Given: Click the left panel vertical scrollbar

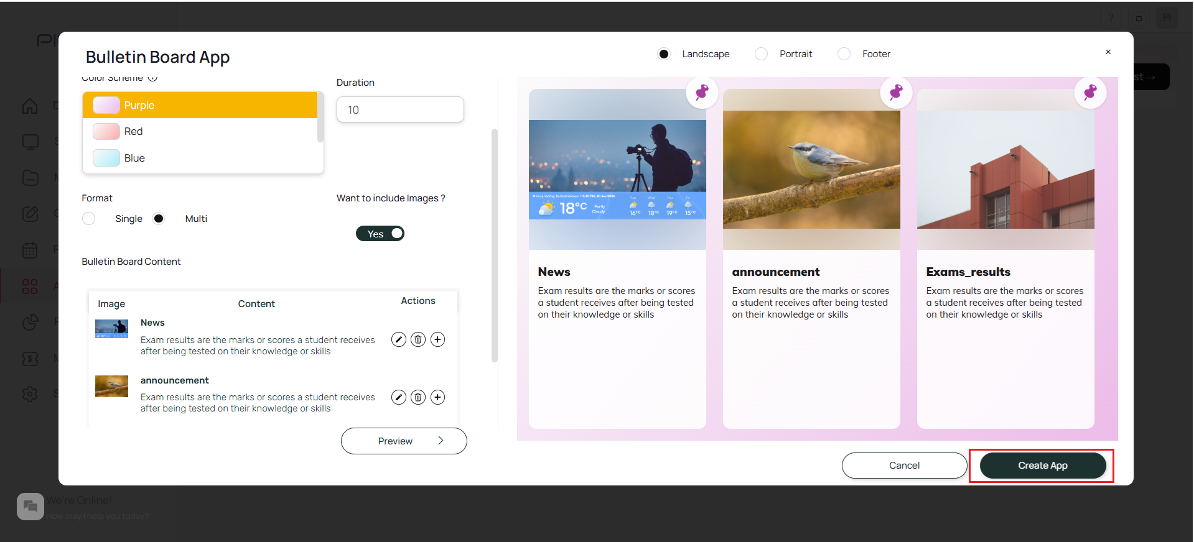Looking at the screenshot, I should point(495,246).
